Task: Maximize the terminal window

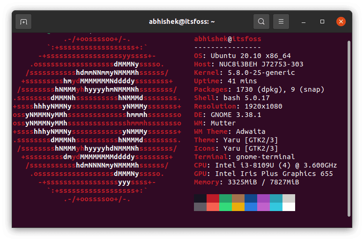Action: click(322, 22)
